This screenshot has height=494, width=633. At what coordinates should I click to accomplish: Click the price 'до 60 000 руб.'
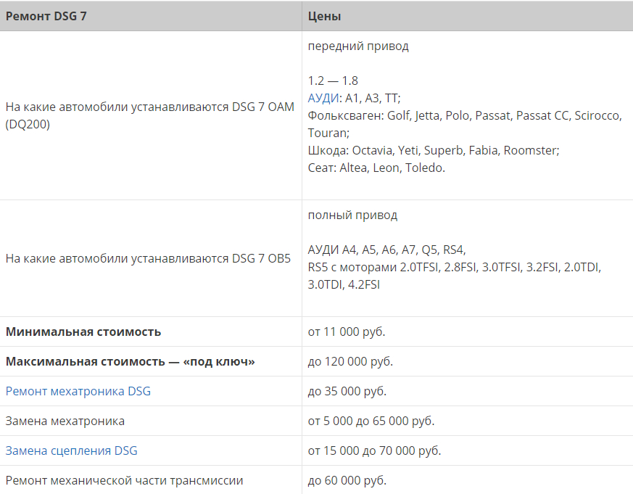pyautogui.click(x=347, y=481)
